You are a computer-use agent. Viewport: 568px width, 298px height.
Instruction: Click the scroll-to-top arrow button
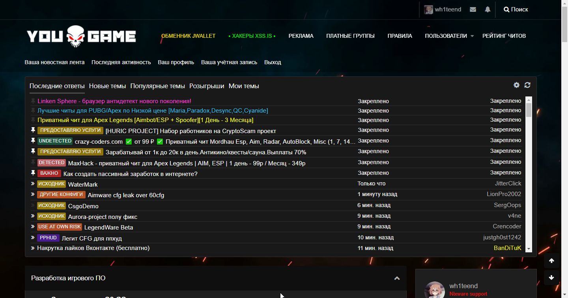click(x=551, y=261)
